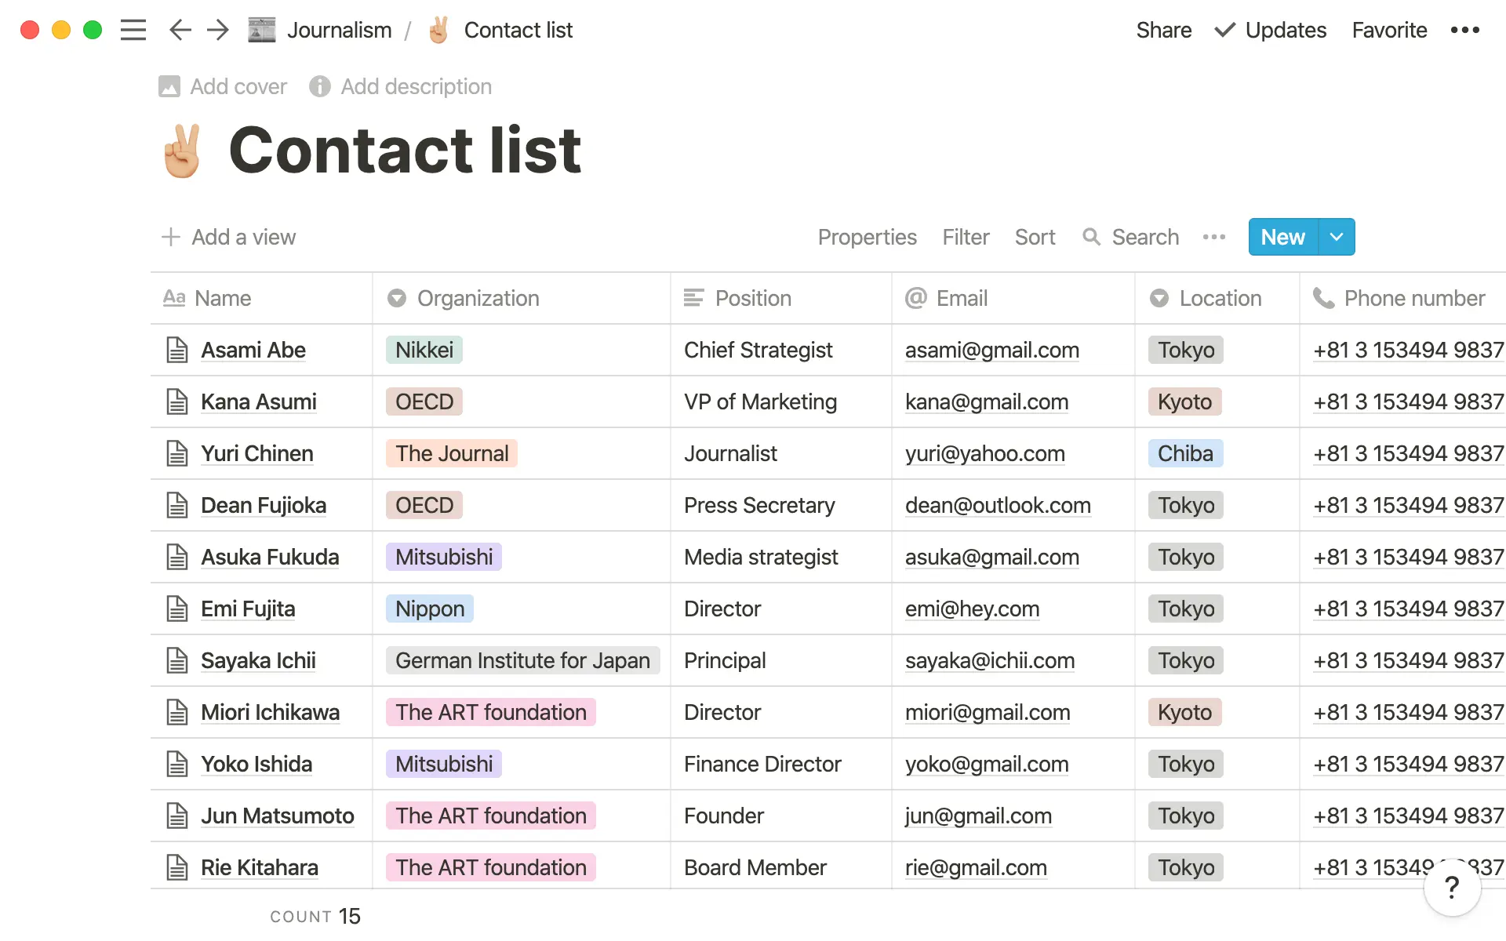Open the page options three-dot menu
The image size is (1506, 941).
click(x=1464, y=30)
